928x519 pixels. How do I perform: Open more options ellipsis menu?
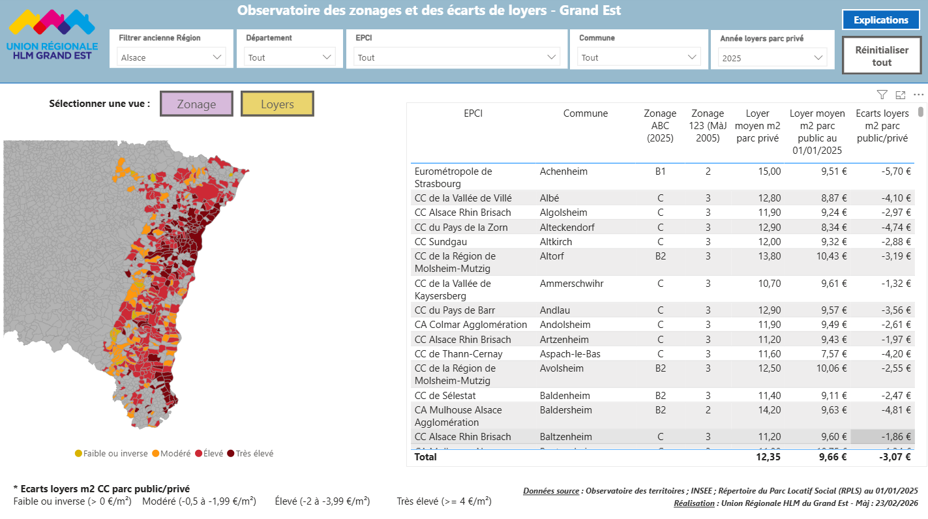click(x=918, y=95)
